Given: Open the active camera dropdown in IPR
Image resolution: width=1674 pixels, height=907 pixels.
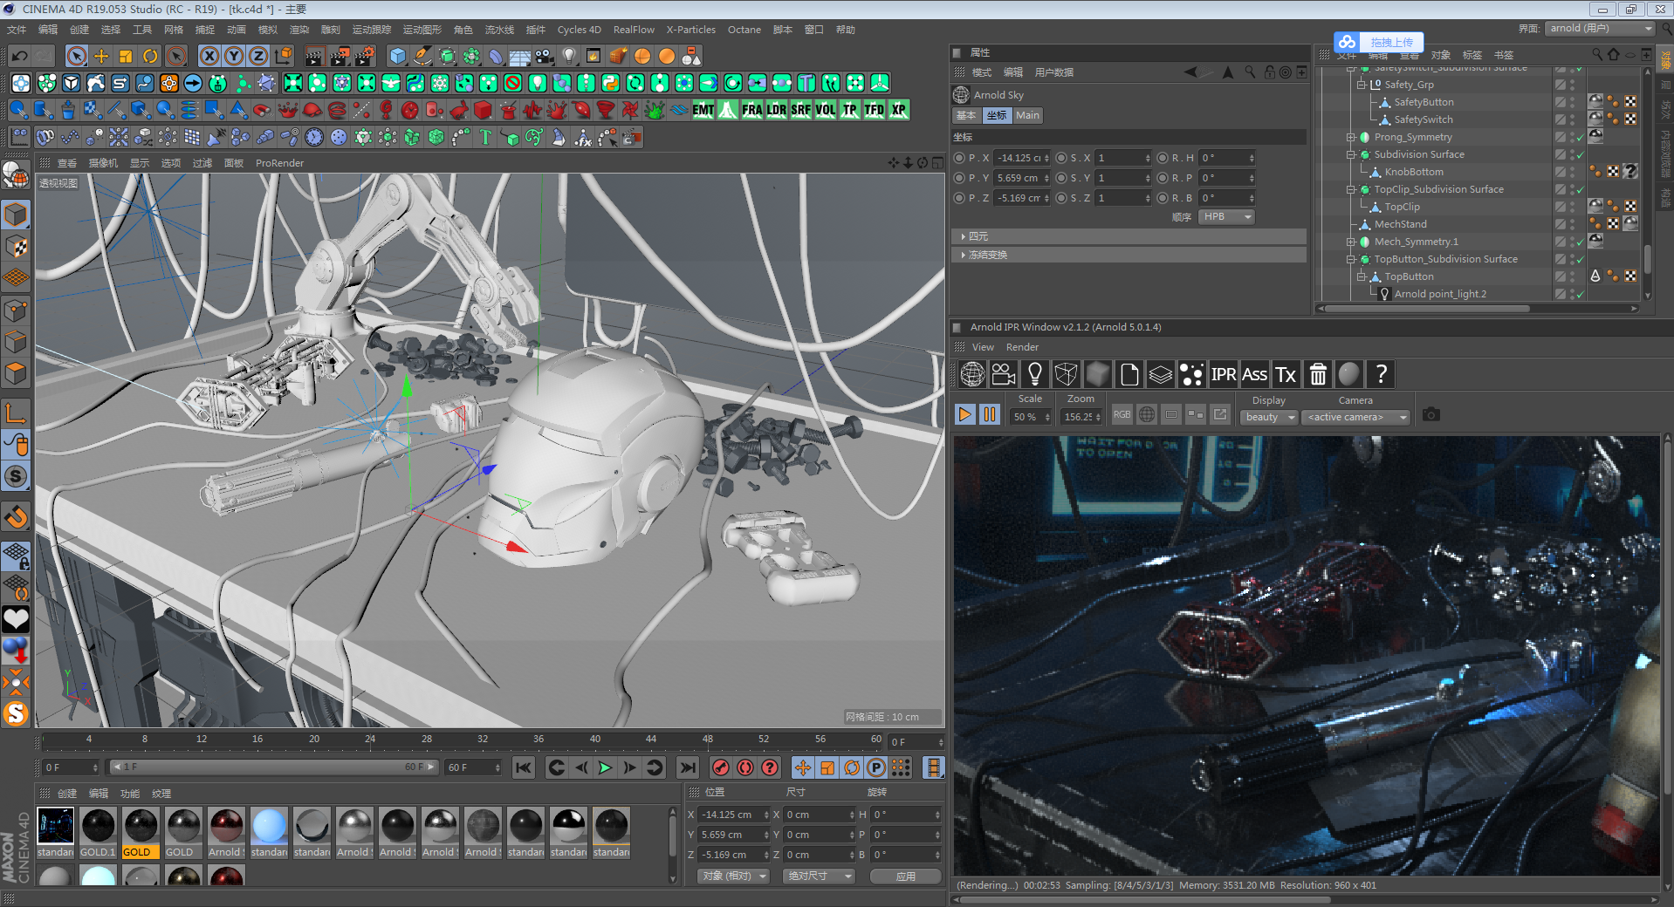Looking at the screenshot, I should 1355,417.
